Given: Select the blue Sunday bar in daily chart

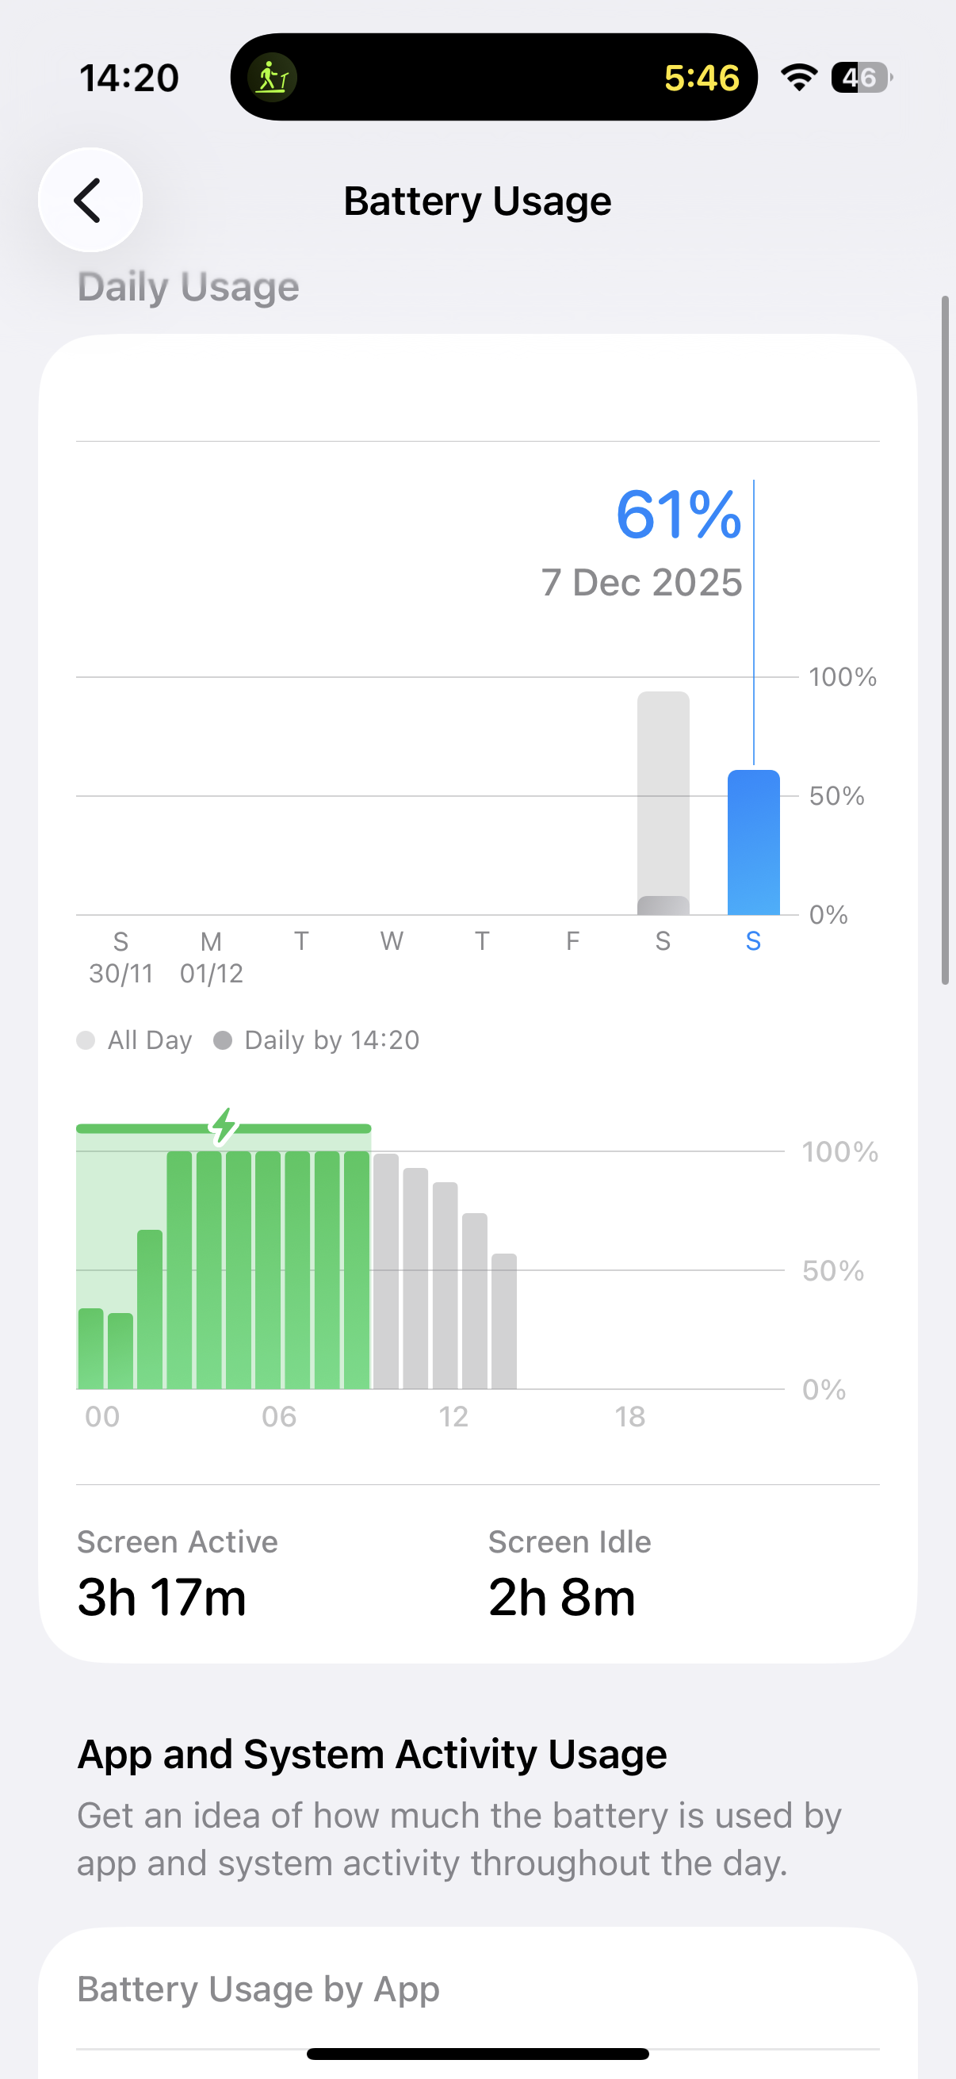Looking at the screenshot, I should click(754, 843).
